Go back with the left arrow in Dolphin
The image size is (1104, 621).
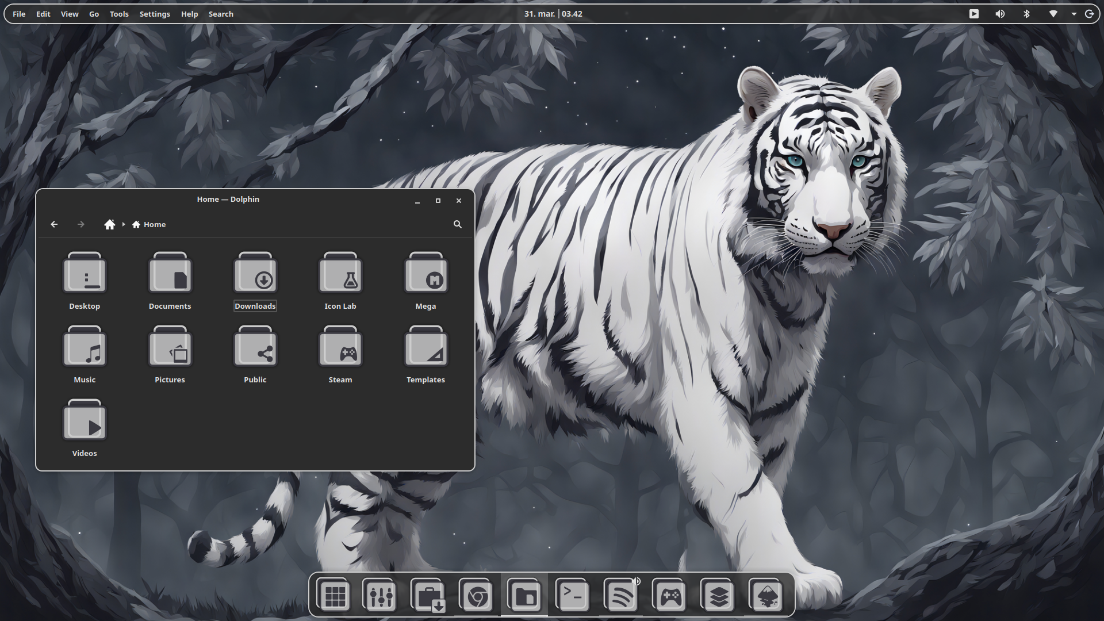[x=54, y=224]
